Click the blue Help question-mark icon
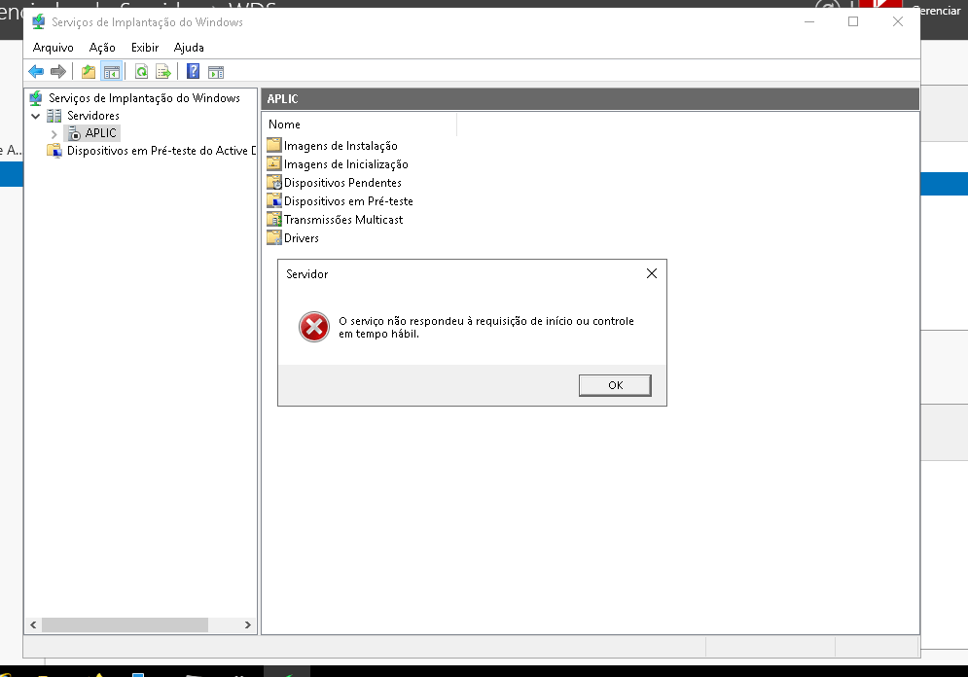 point(194,72)
